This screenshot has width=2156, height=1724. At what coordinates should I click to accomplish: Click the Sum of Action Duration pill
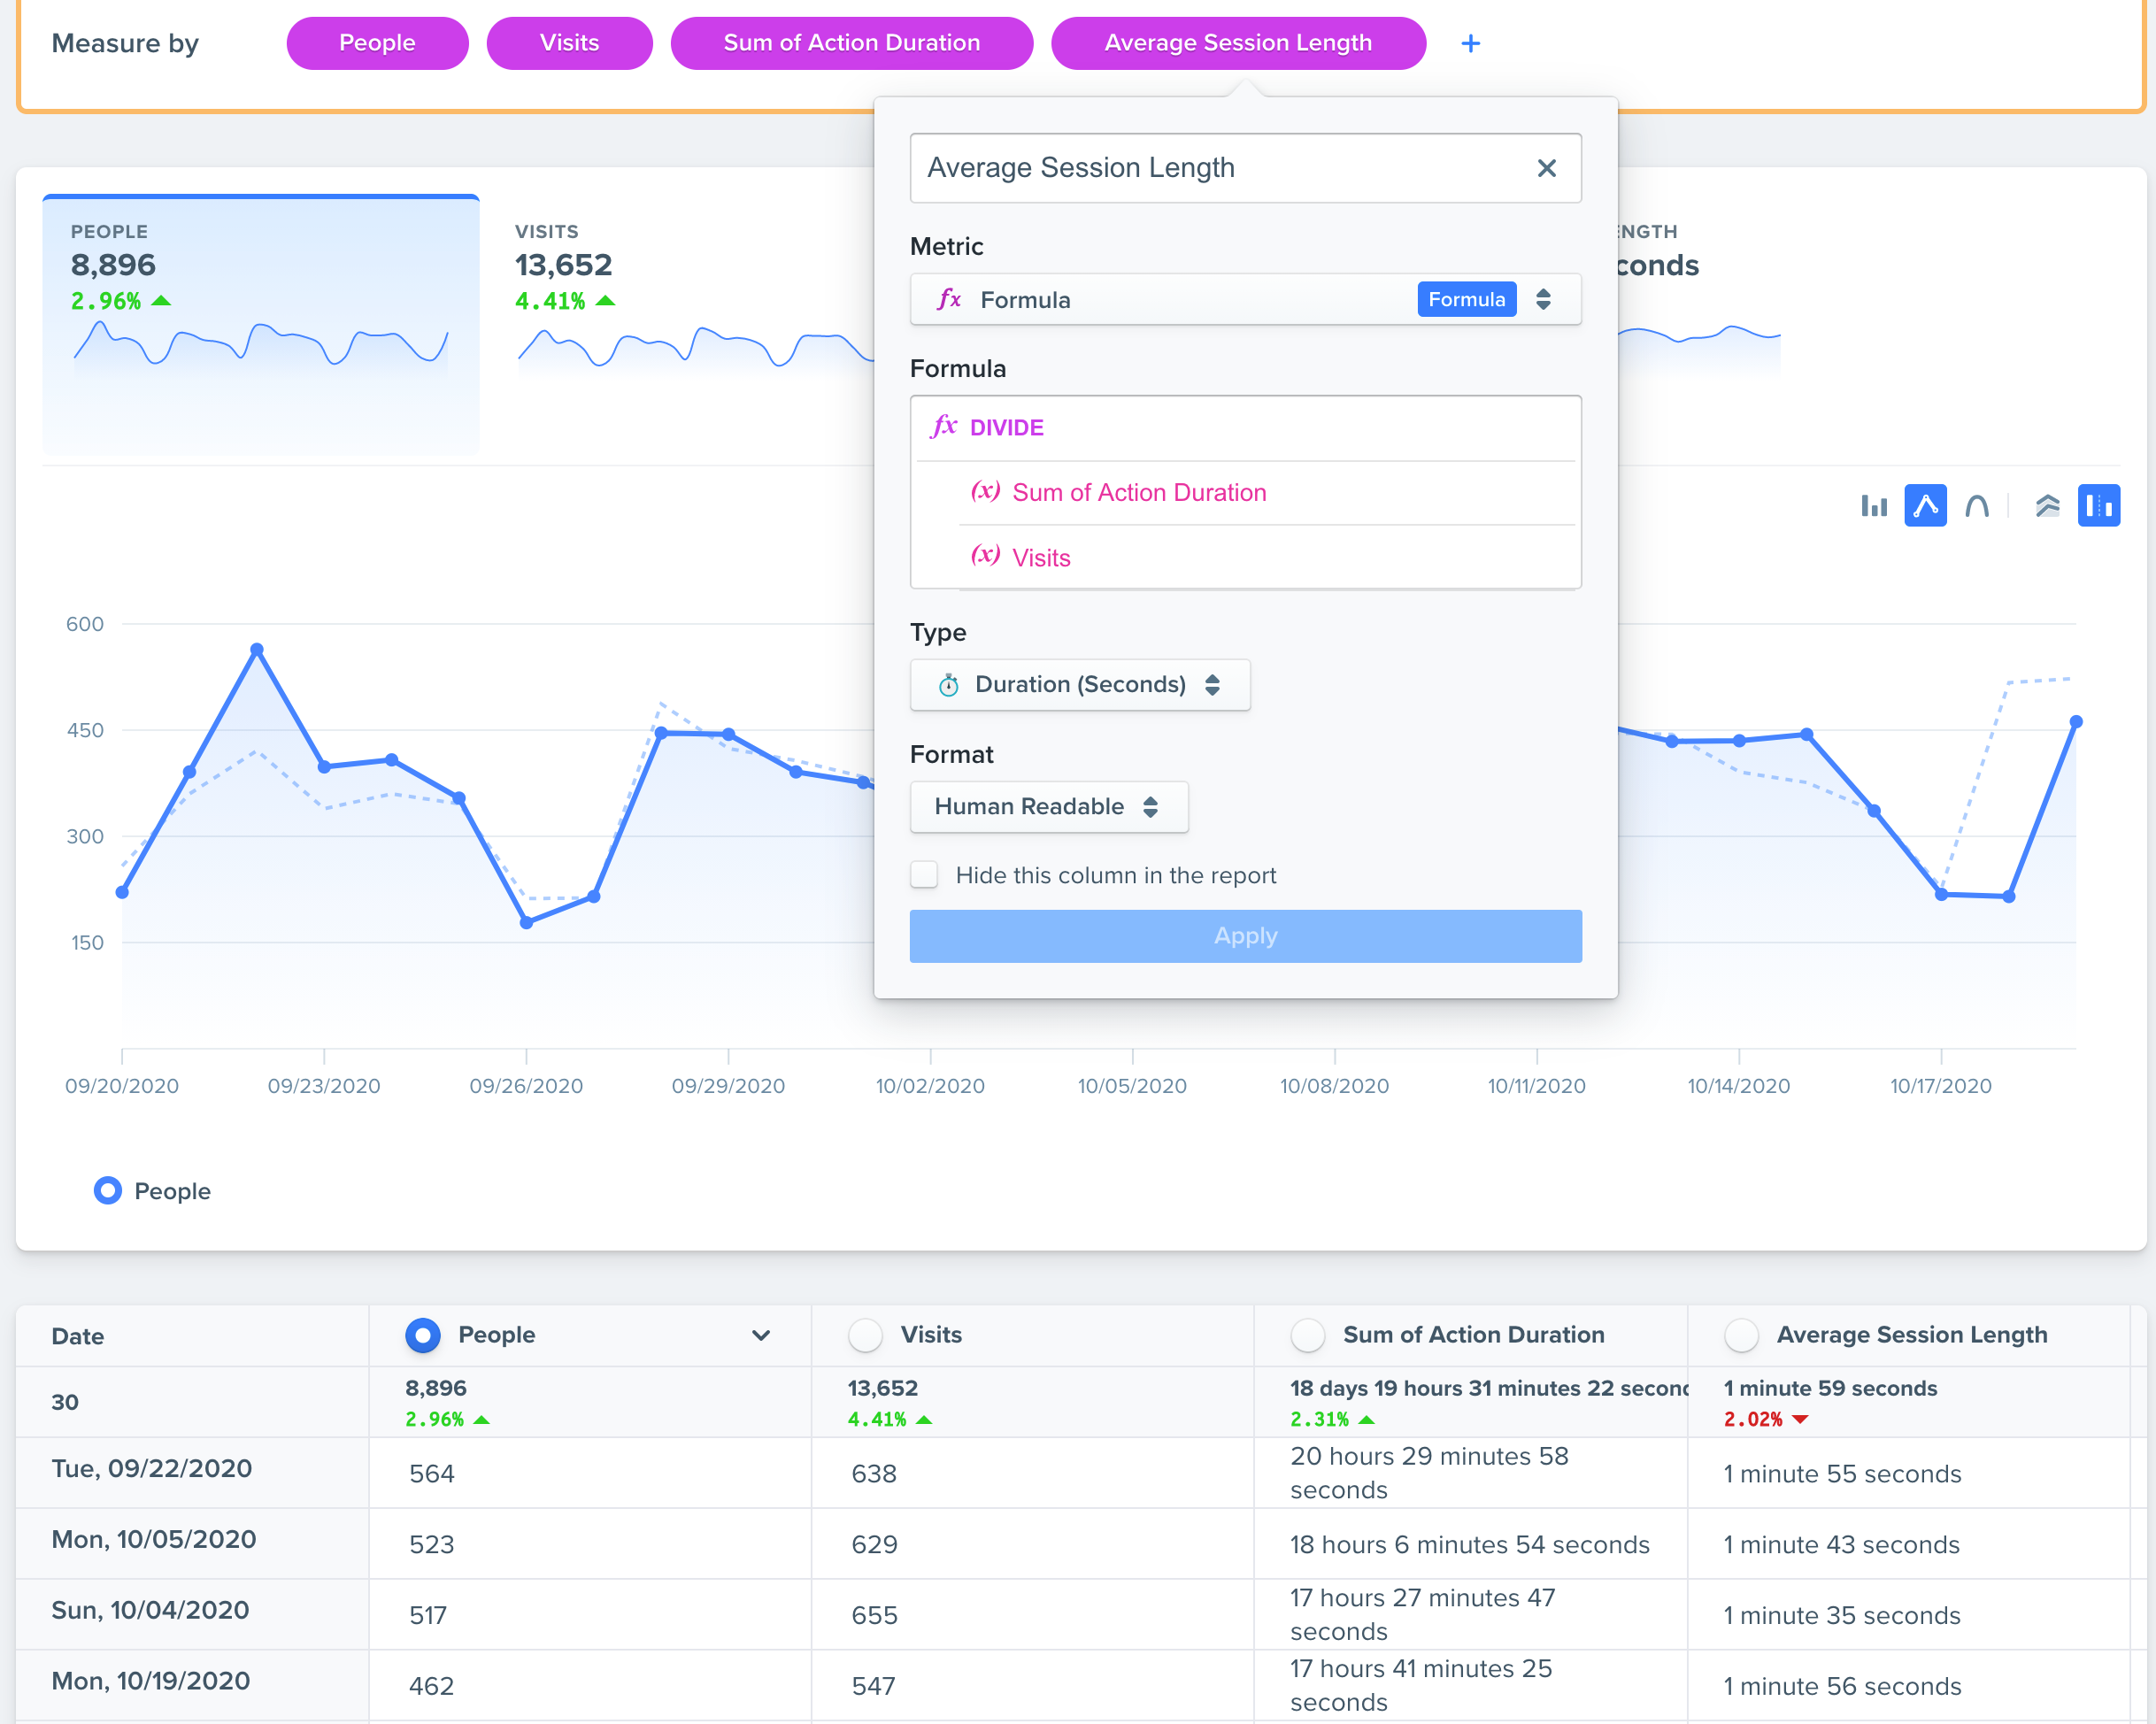coord(851,44)
